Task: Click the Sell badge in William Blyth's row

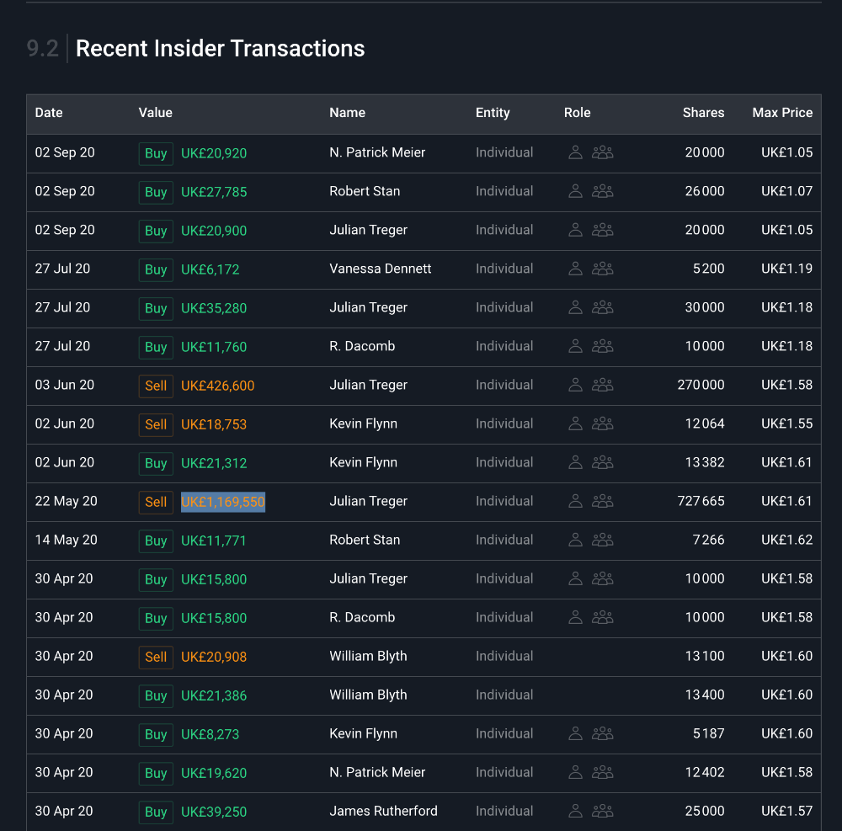Action: tap(156, 657)
